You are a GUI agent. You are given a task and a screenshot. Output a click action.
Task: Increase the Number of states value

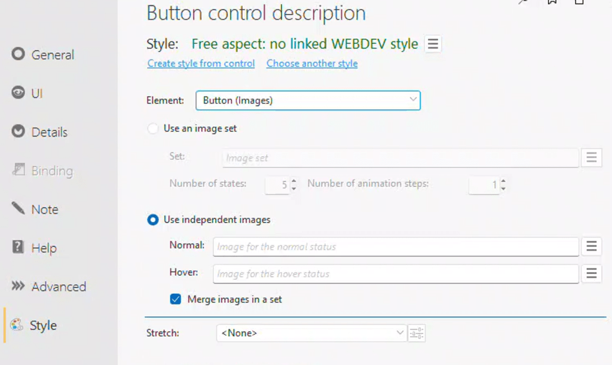(293, 181)
